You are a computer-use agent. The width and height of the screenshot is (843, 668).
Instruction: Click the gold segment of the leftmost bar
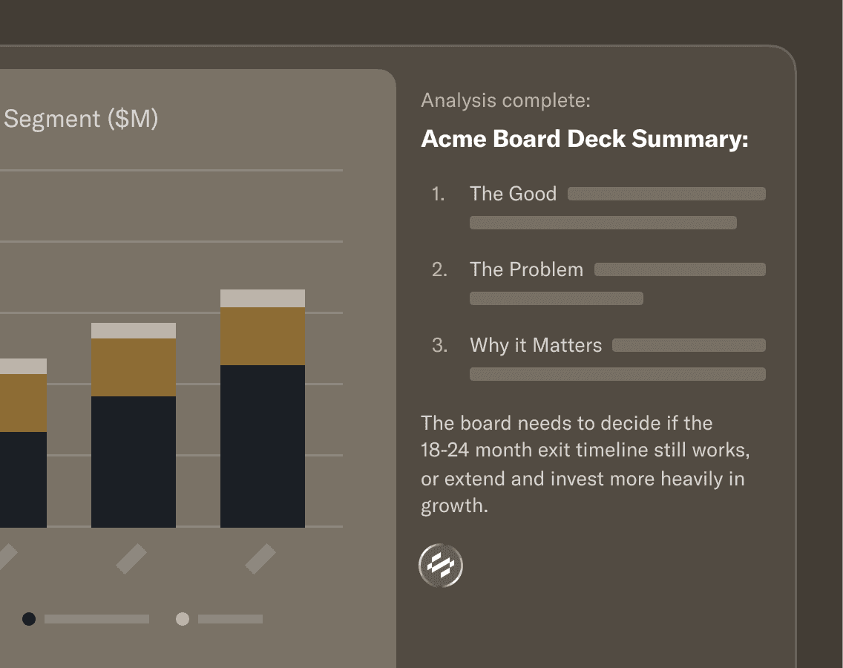pos(22,402)
